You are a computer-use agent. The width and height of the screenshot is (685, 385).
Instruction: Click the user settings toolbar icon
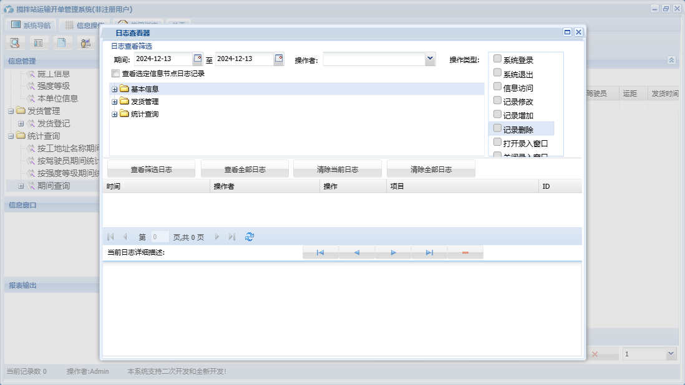pyautogui.click(x=85, y=43)
